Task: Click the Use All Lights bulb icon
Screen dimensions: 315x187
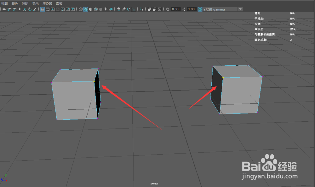Action: pos(106,9)
